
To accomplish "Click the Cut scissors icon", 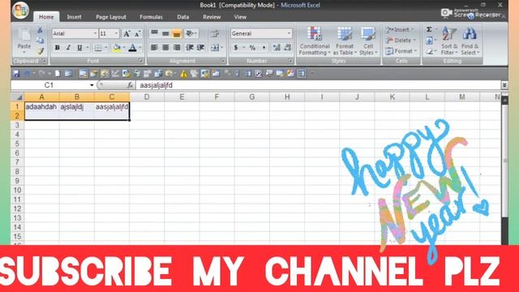I will pos(40,31).
